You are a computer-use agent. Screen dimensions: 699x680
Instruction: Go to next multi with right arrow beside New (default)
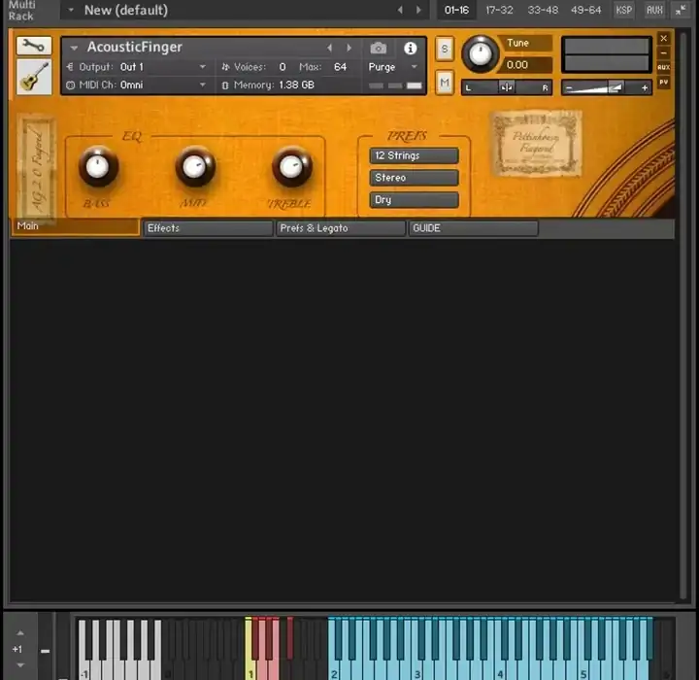coord(418,10)
